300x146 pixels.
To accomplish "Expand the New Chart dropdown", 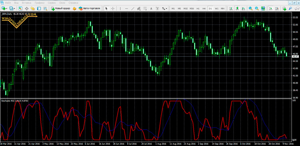I will click(7, 9).
